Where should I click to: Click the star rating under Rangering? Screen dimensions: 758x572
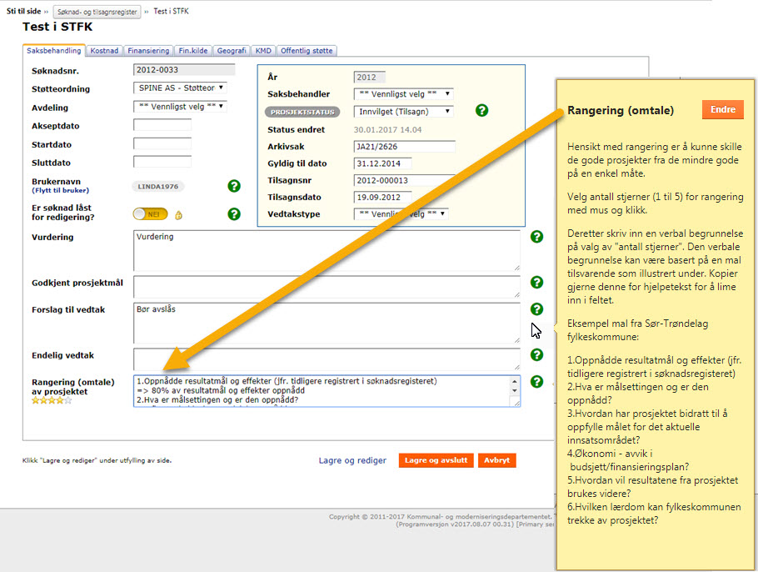click(52, 400)
